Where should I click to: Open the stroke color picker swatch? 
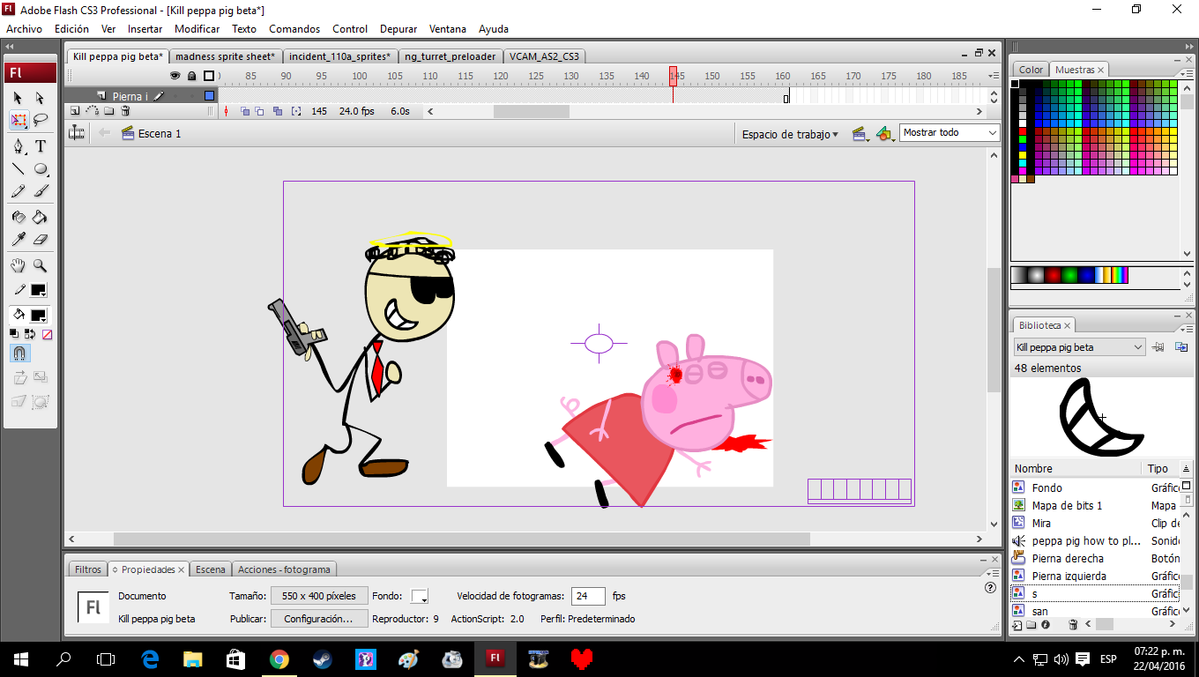[39, 290]
